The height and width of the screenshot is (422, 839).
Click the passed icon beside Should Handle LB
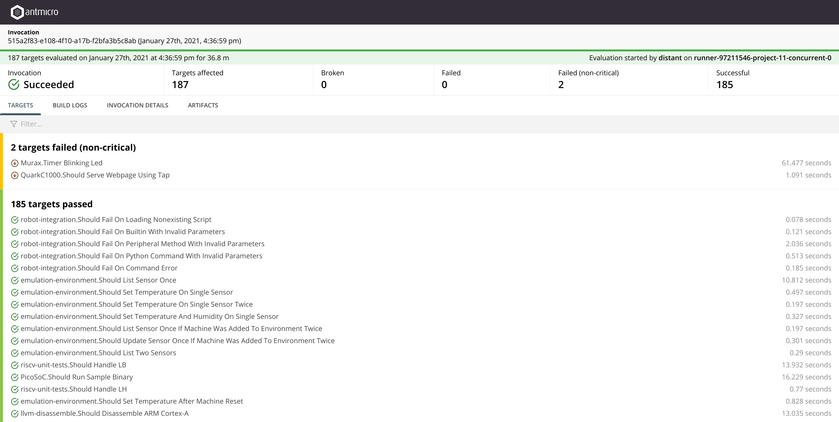[15, 365]
